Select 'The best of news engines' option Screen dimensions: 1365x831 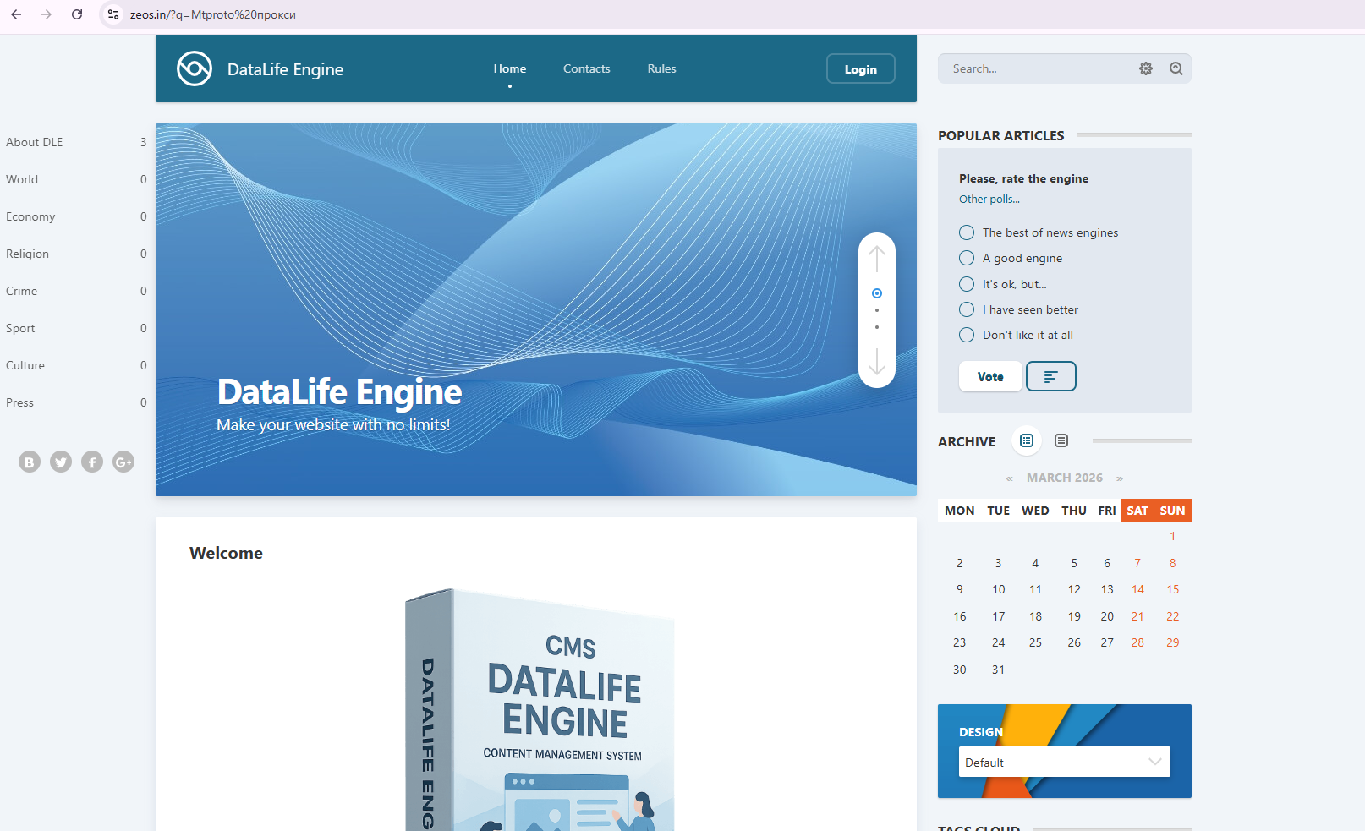click(967, 232)
